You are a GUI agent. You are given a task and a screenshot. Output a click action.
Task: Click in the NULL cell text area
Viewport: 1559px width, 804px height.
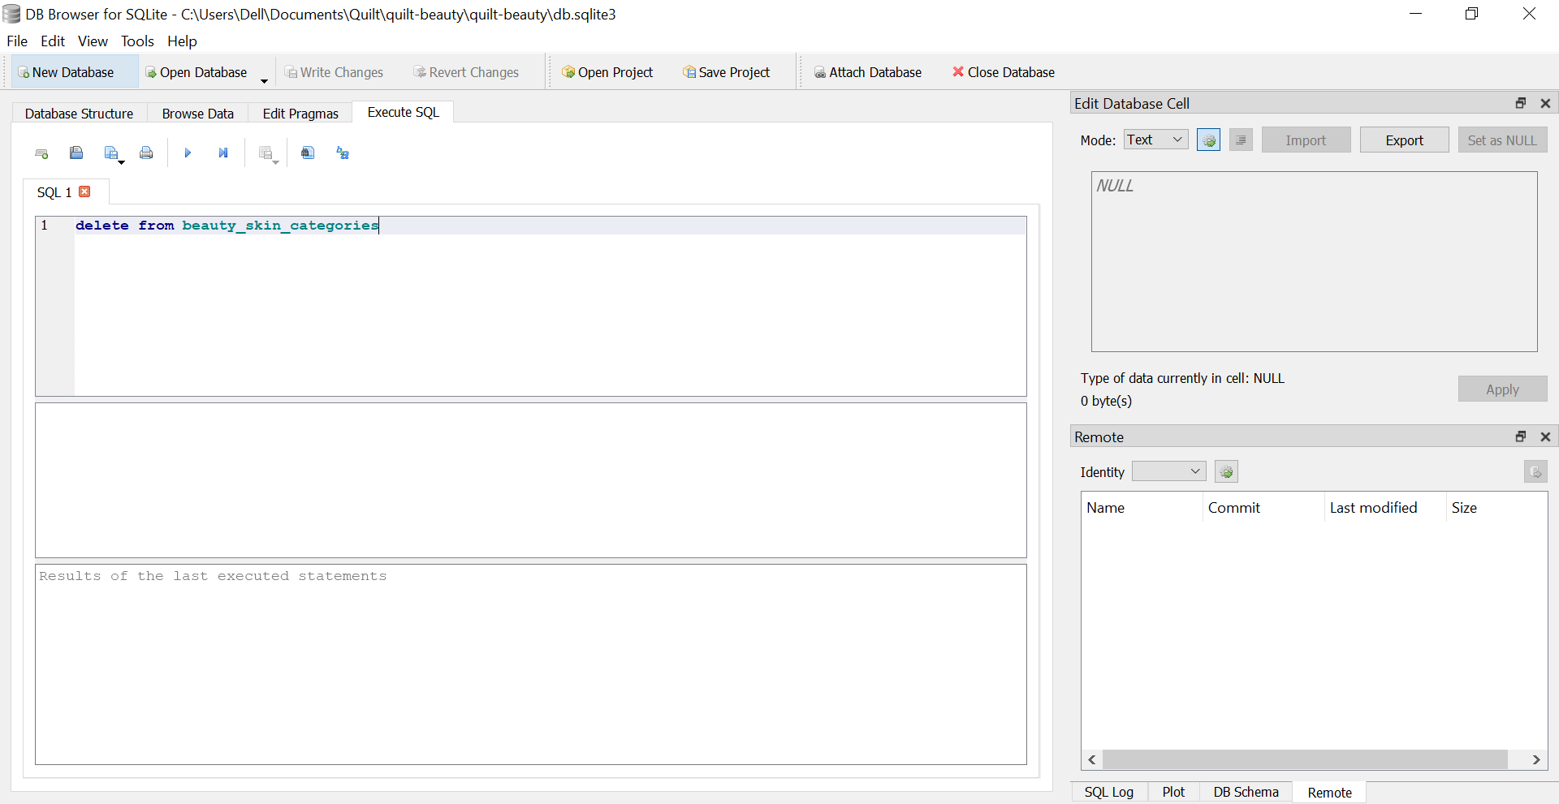point(1314,261)
